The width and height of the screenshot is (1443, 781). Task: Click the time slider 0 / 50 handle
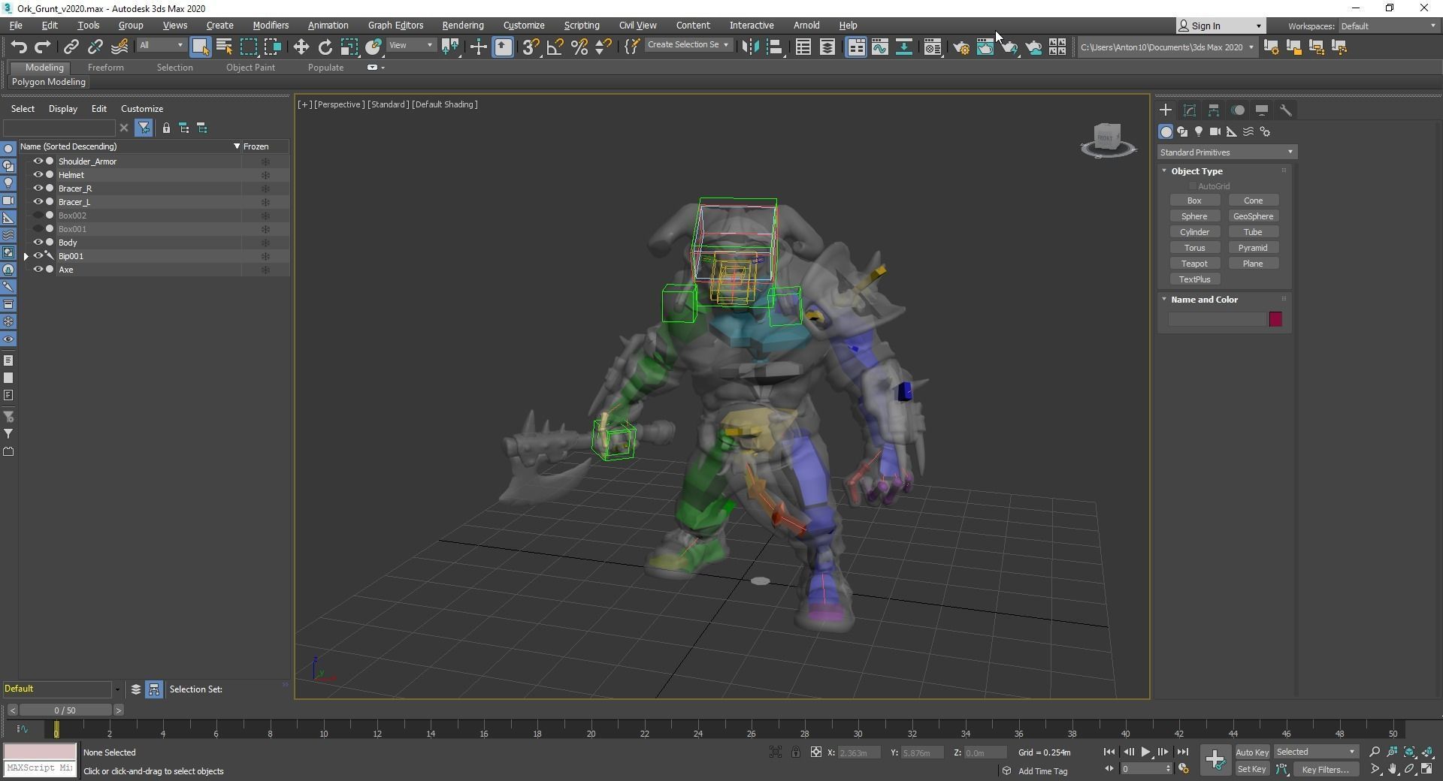click(65, 710)
